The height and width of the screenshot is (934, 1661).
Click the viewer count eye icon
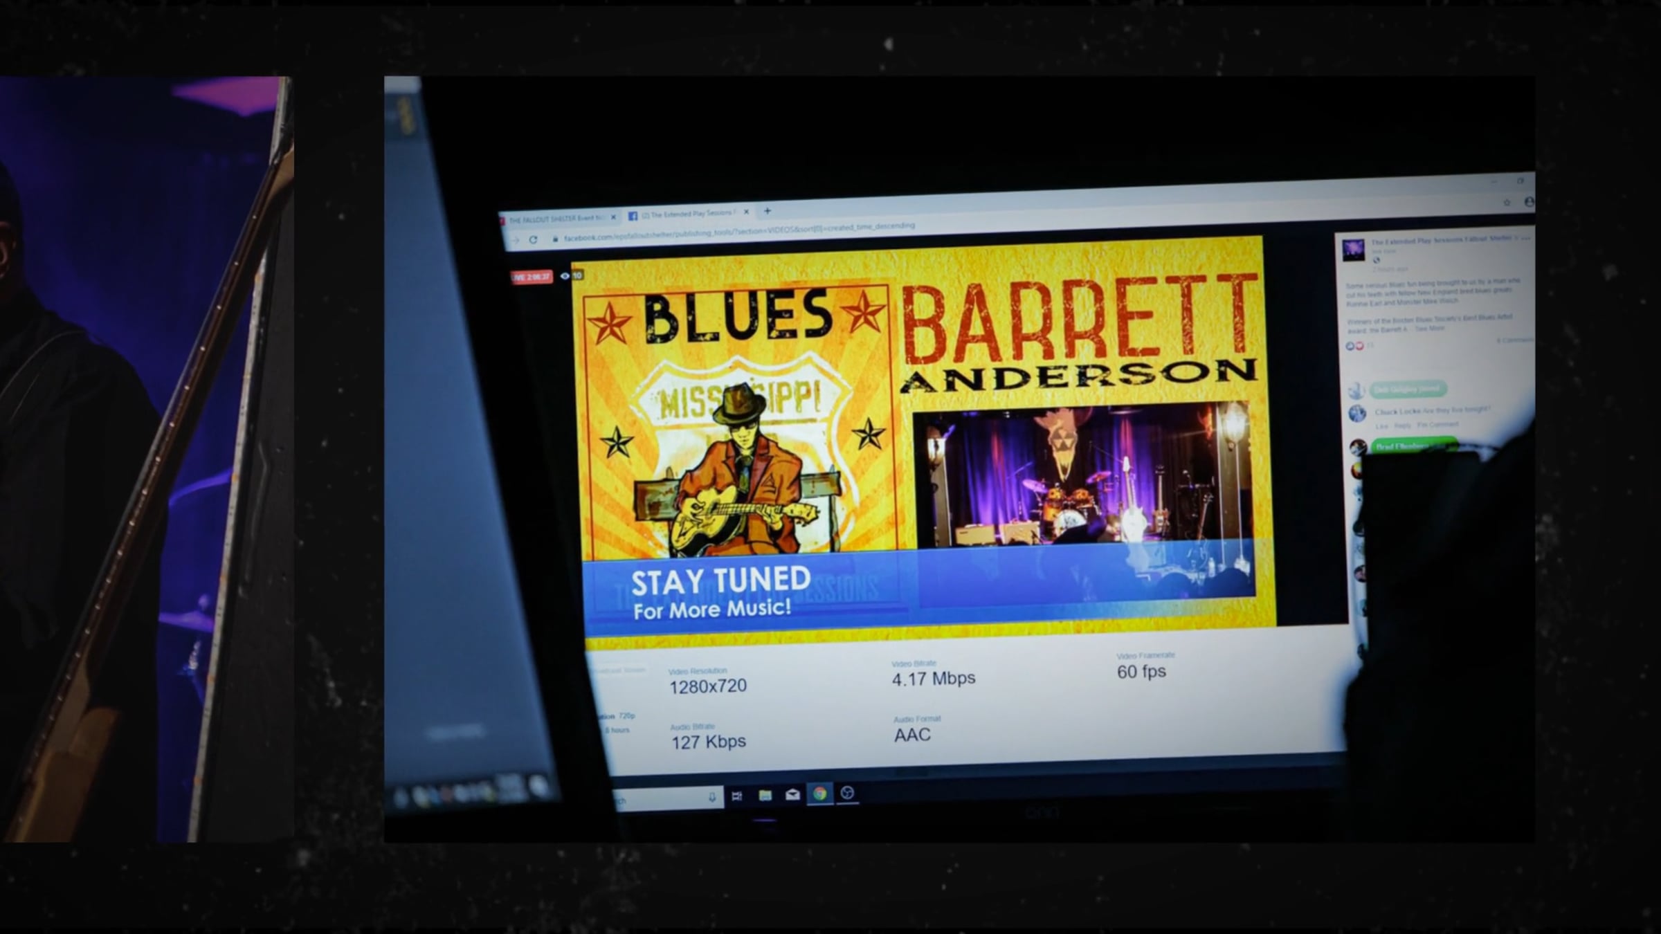565,275
